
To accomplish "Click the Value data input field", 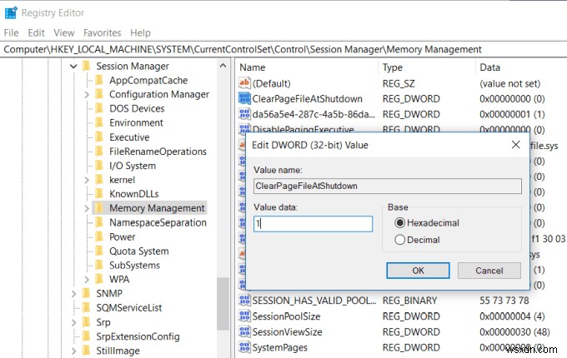I will tap(313, 223).
